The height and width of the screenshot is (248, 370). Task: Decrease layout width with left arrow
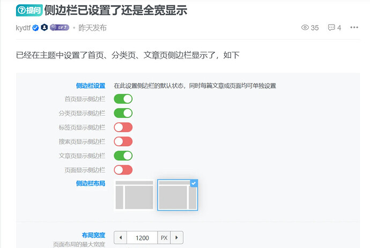121,238
